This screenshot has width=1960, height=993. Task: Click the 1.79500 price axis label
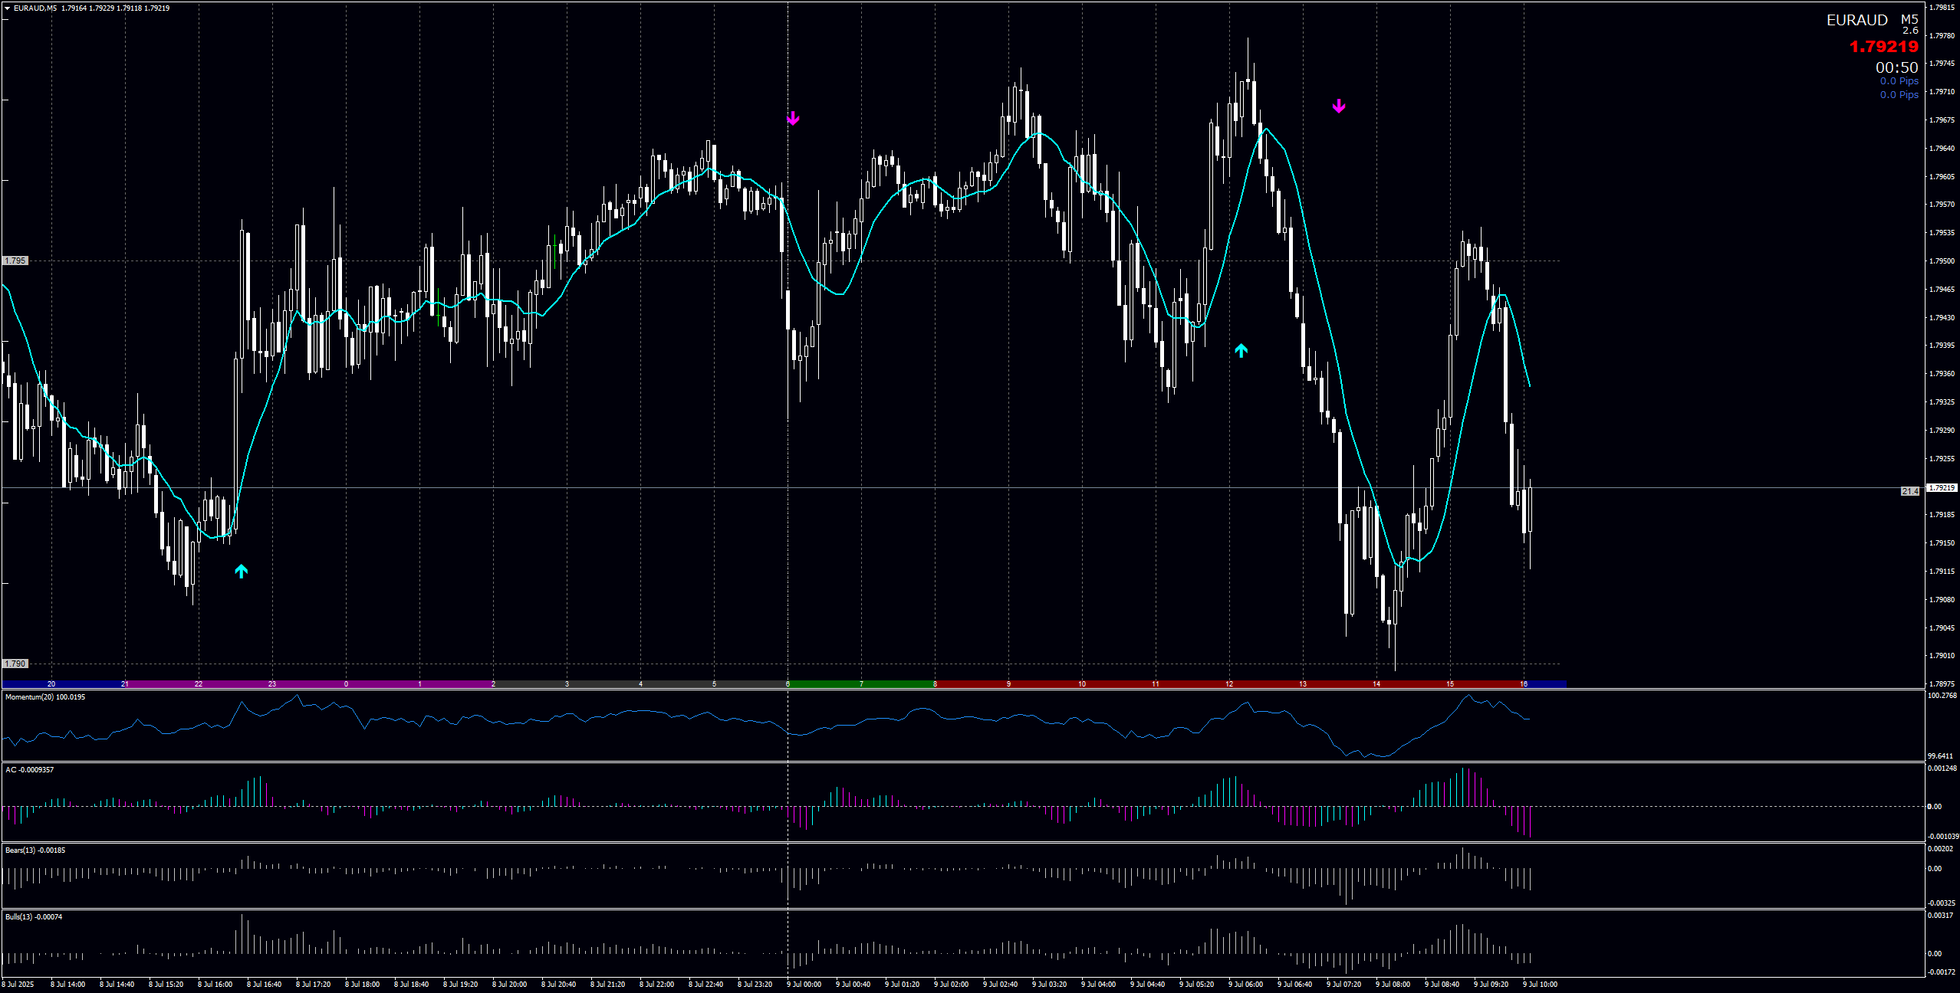point(1941,261)
